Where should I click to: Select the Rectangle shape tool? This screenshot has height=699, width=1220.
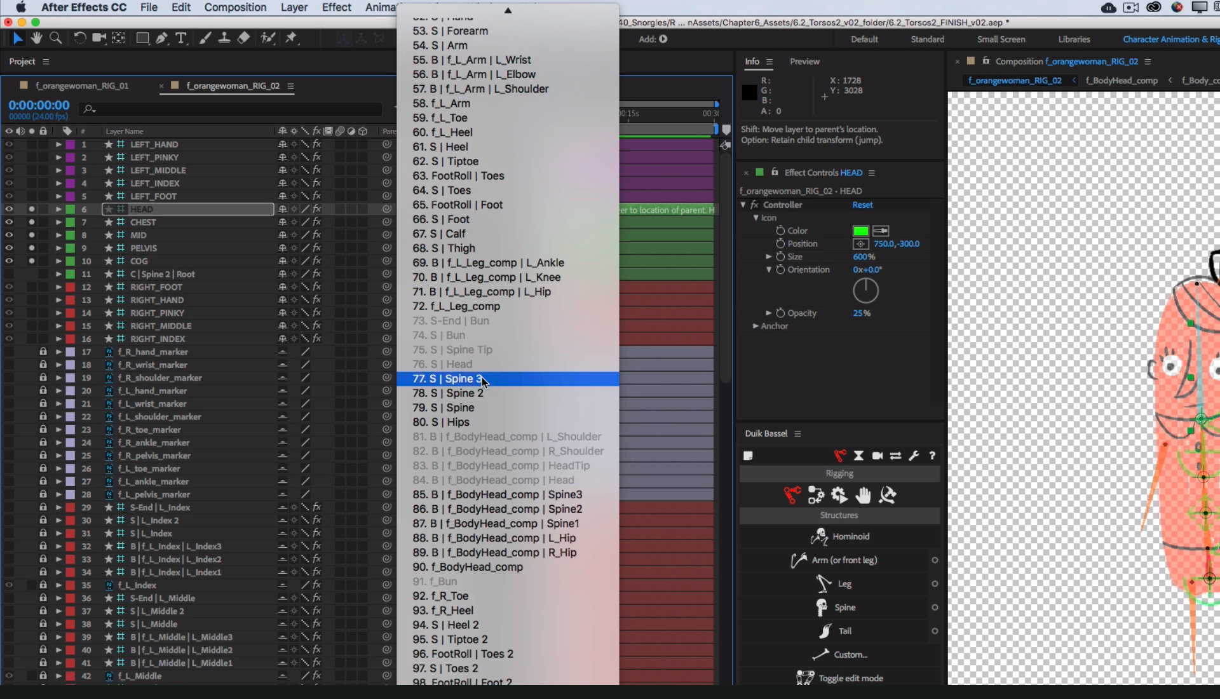click(142, 38)
